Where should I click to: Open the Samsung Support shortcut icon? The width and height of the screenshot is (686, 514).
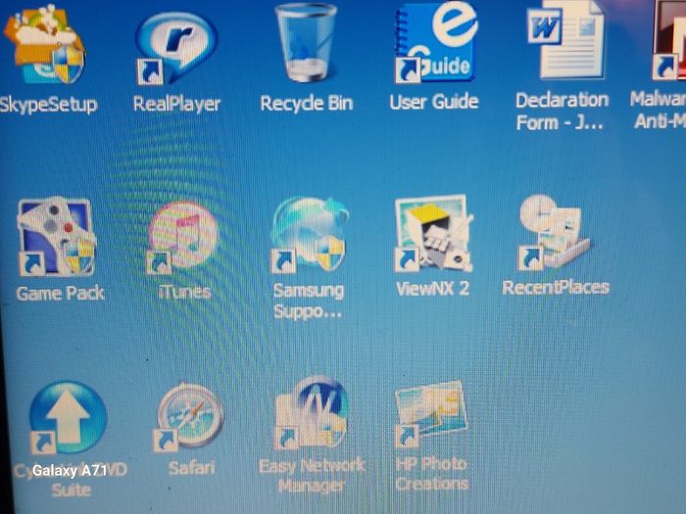[310, 235]
